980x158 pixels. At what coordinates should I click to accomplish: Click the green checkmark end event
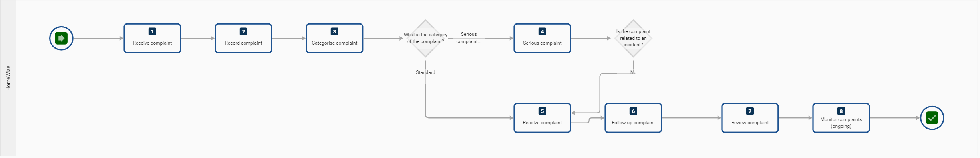tap(932, 118)
